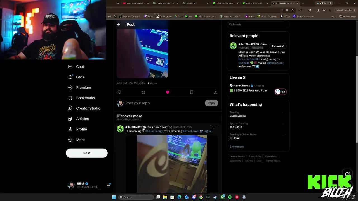Click the +19 listeners badge

[281, 92]
